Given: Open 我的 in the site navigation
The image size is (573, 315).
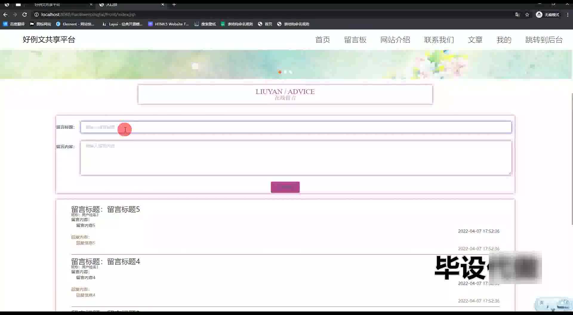Looking at the screenshot, I should [x=504, y=40].
